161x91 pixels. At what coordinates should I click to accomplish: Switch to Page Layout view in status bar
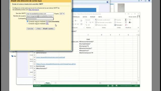tap(112, 86)
